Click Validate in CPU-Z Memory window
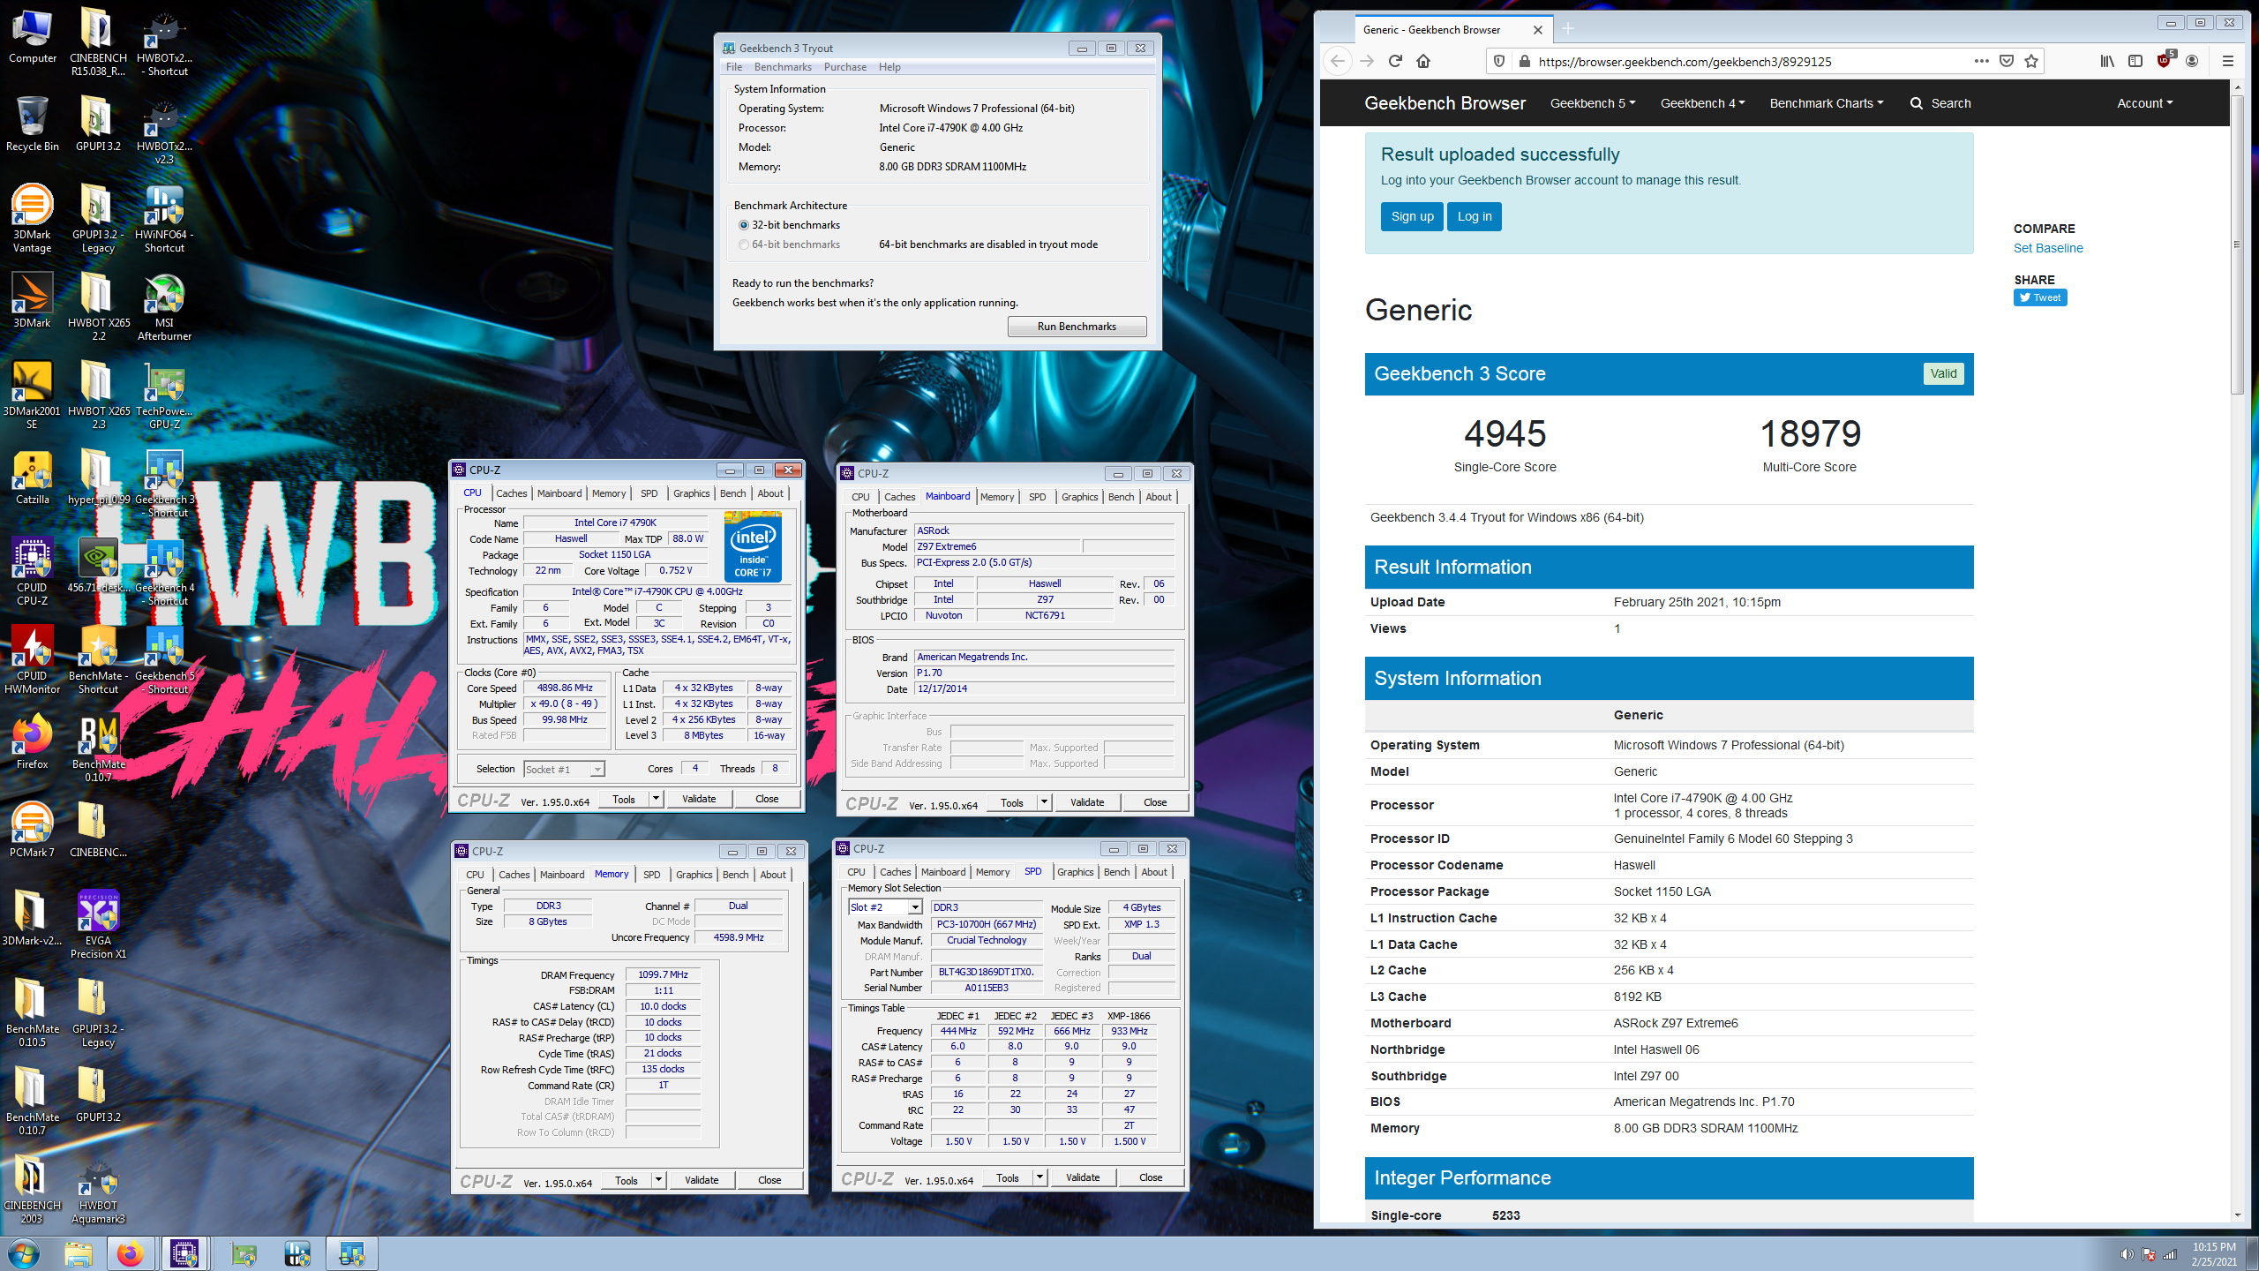This screenshot has width=2259, height=1271. click(x=702, y=1180)
